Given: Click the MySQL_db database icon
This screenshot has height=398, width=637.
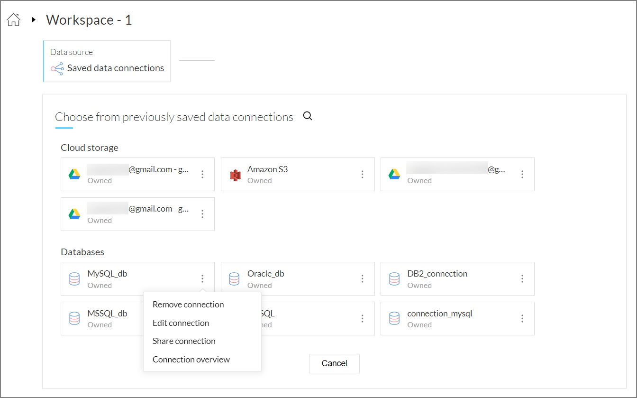Looking at the screenshot, I should click(x=74, y=279).
